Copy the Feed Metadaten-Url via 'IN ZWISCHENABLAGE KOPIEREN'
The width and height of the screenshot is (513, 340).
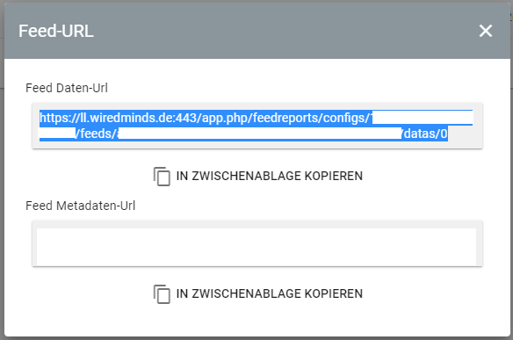pyautogui.click(x=258, y=293)
